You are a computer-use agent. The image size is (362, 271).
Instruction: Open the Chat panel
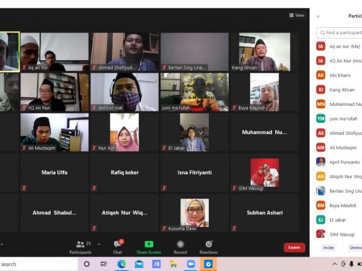pyautogui.click(x=118, y=246)
